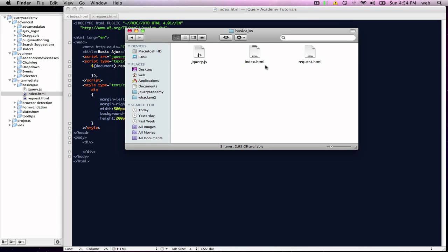Collapse the jqueryacademy project root
Viewport: 448px width, 252px height.
[x=5, y=17]
